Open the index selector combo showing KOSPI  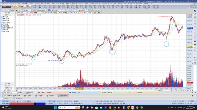(x=42, y=10)
